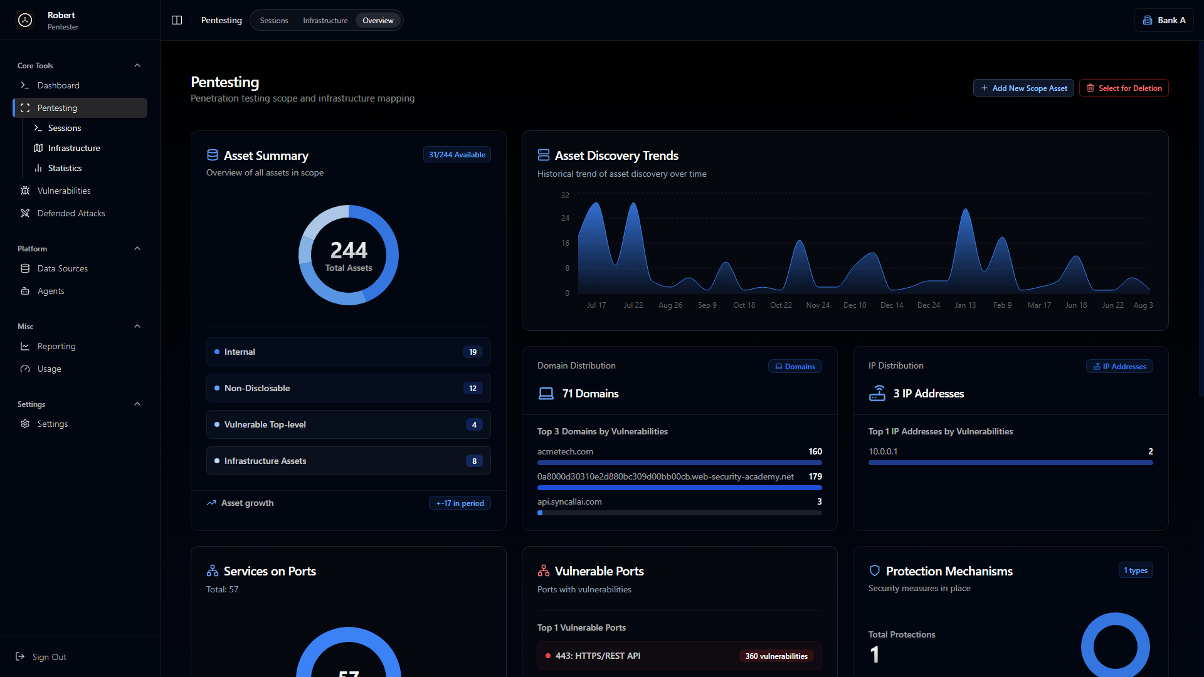Click the acmetech.com vulnerability bar
This screenshot has width=1204, height=677.
pos(680,463)
